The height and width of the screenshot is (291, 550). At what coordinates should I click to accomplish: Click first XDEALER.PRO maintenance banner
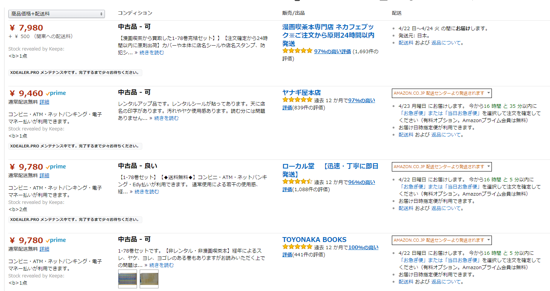tap(75, 72)
